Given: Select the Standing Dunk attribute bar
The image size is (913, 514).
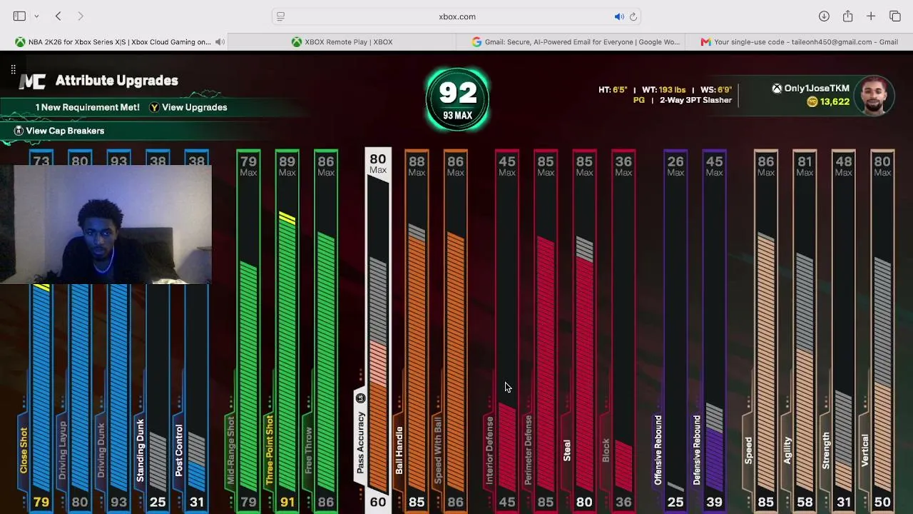Looking at the screenshot, I should [x=158, y=331].
